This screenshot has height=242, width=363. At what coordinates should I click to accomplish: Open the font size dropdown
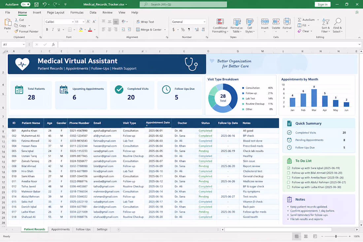pos(83,22)
